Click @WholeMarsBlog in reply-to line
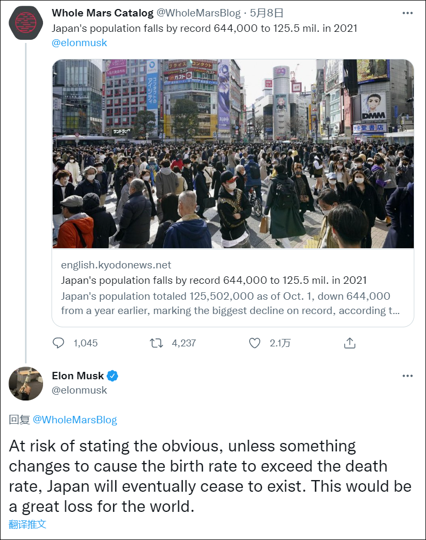The width and height of the screenshot is (426, 540). [x=75, y=420]
